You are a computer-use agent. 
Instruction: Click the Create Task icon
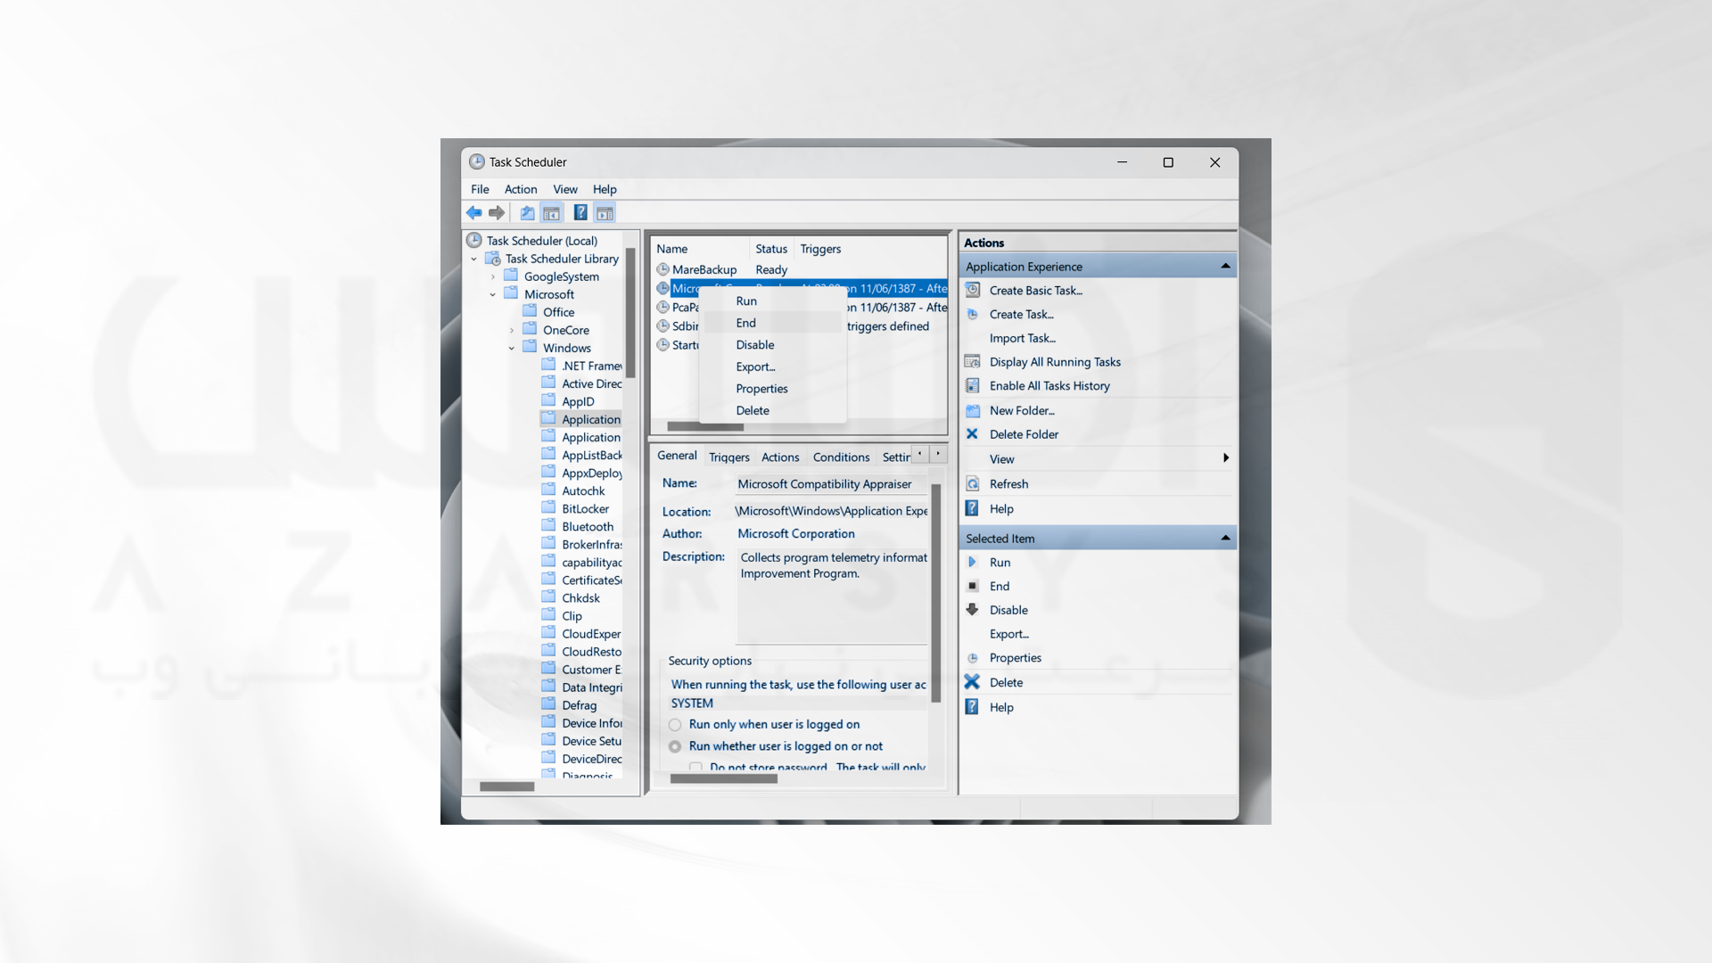click(x=973, y=315)
